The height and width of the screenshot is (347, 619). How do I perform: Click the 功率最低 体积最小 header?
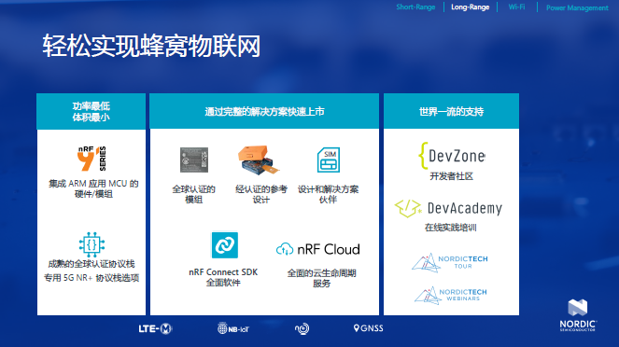91,112
